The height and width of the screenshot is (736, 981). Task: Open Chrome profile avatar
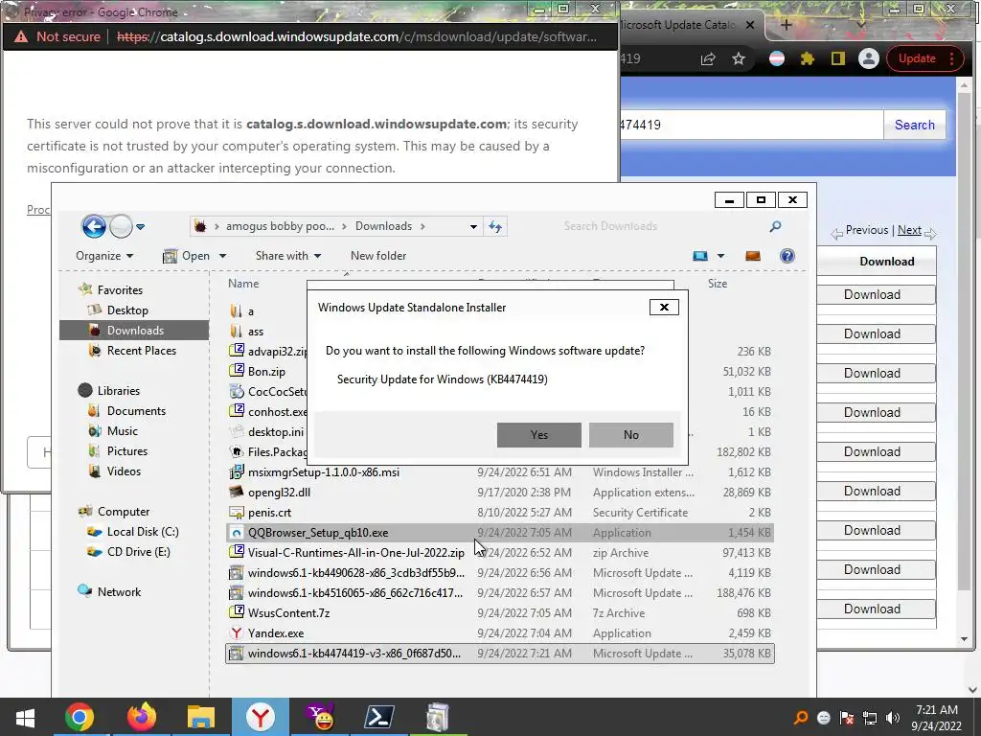(x=868, y=58)
